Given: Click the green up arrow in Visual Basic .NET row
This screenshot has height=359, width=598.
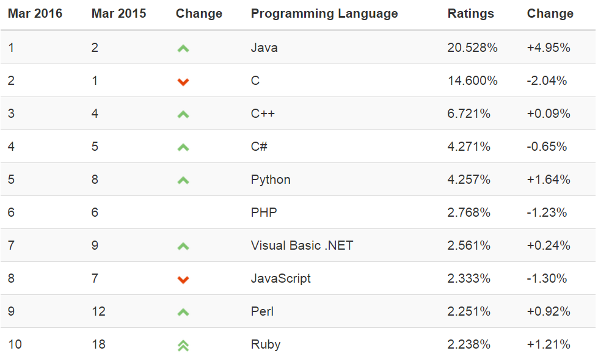Looking at the screenshot, I should pos(183,246).
